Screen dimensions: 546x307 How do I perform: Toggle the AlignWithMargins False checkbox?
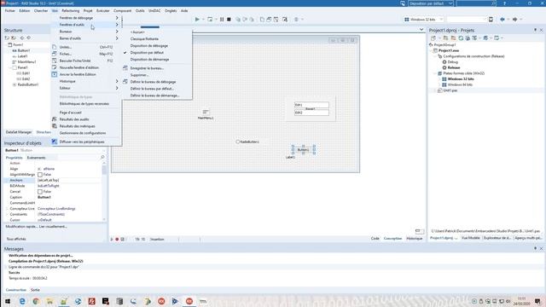tap(40, 174)
